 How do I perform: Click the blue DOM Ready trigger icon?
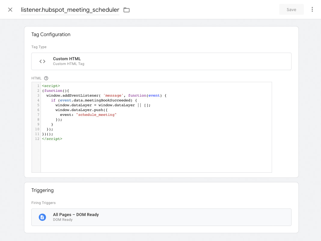coord(42,217)
